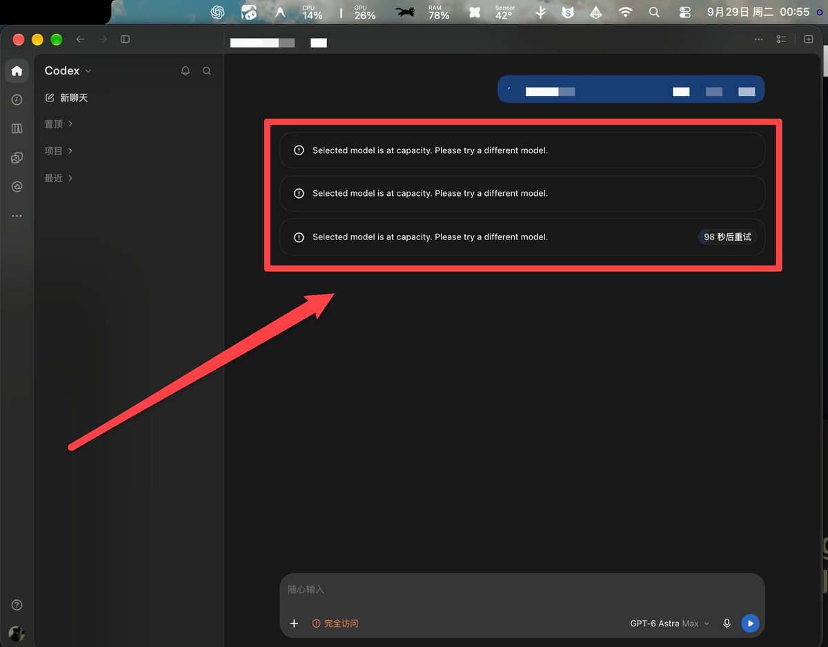Open the ChatGPT icon in the menu bar
This screenshot has height=647, width=828.
pyautogui.click(x=218, y=12)
